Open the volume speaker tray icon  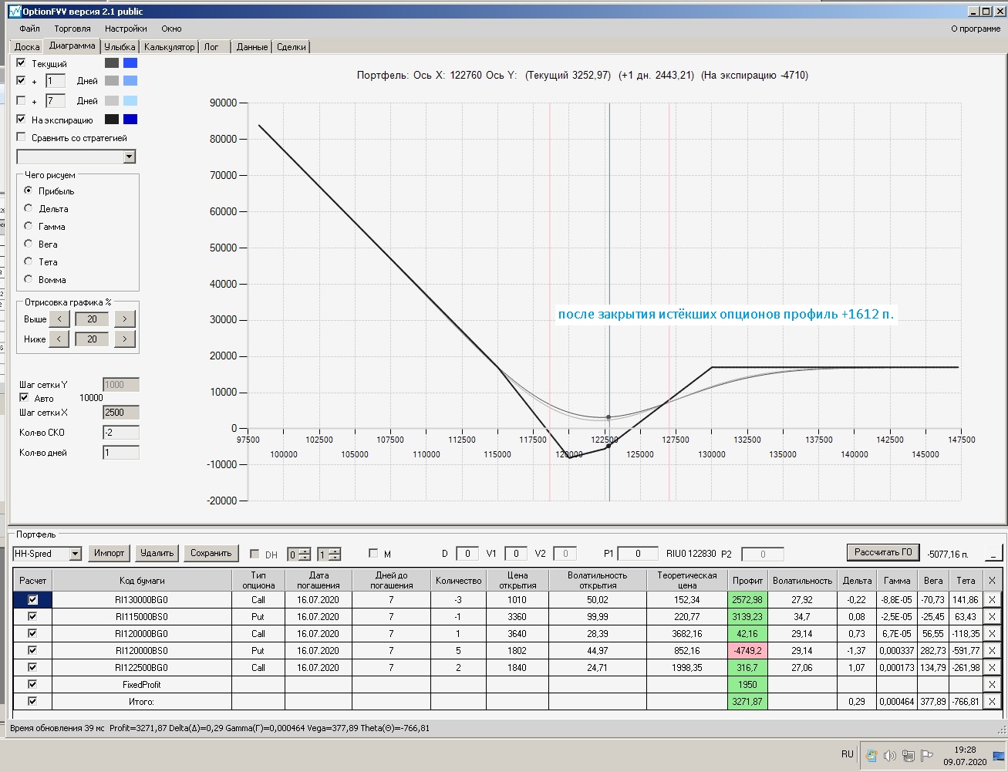point(889,756)
